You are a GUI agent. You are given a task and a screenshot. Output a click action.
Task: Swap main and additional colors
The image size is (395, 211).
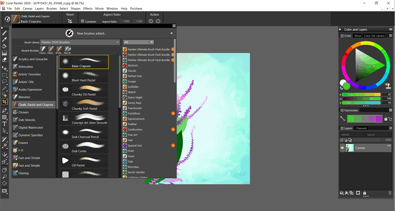(341, 88)
